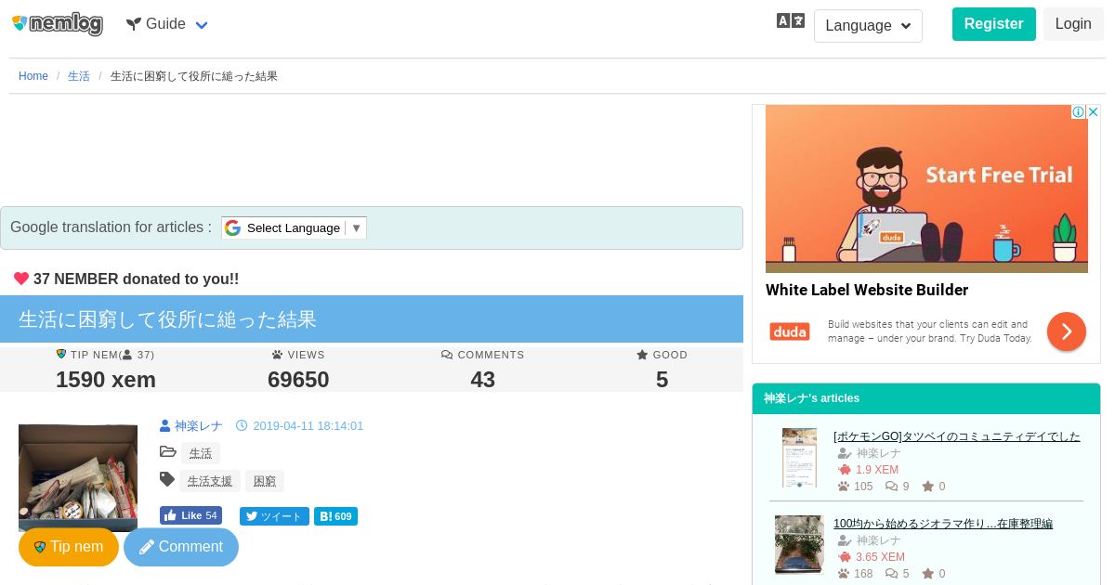Screen dimensions: 1115x585
Task: Open the 生活 breadcrumb link
Action: point(79,76)
